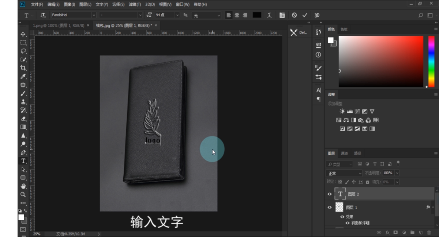Add a Levels adjustment
439x237 pixels.
click(350, 111)
